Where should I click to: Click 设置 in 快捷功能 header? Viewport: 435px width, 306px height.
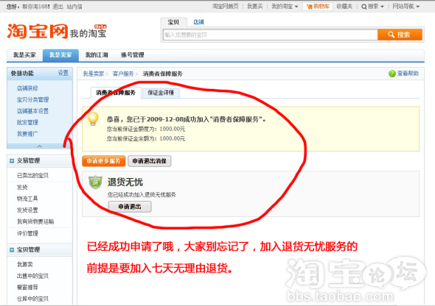[63, 73]
